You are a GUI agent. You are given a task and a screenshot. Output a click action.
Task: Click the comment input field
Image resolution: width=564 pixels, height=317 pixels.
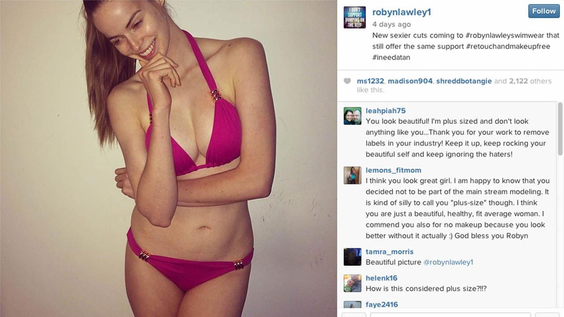pos(450,314)
